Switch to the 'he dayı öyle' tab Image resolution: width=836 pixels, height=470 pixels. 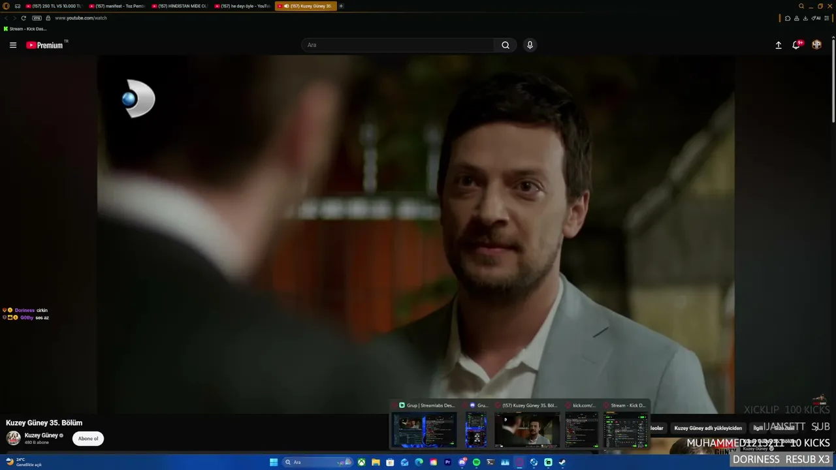click(242, 6)
